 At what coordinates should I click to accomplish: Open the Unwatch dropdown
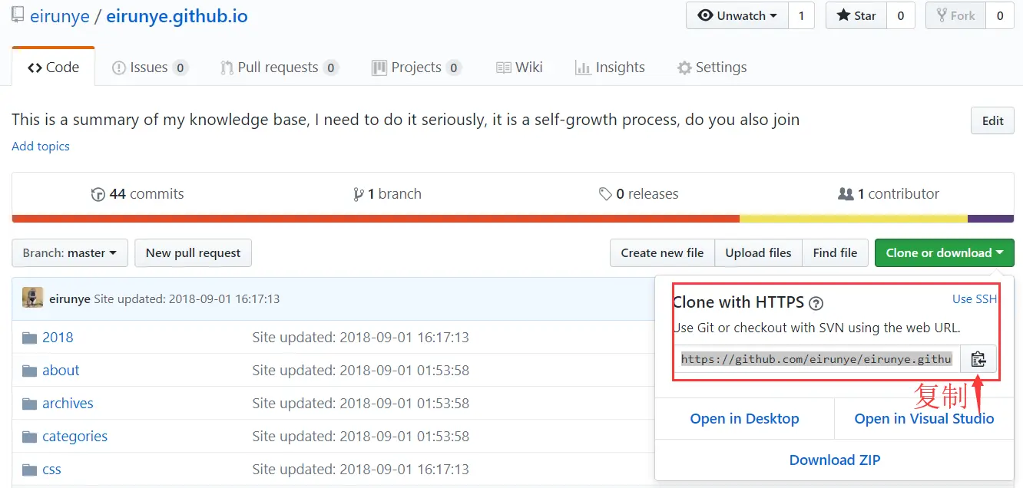tap(737, 15)
